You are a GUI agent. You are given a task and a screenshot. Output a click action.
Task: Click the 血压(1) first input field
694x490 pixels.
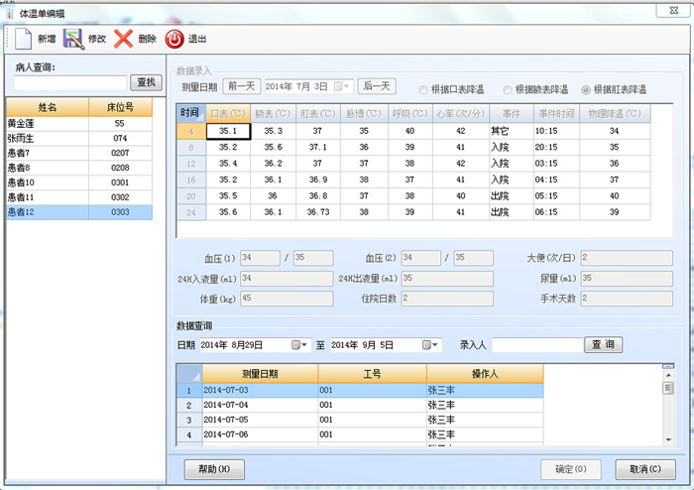click(260, 258)
